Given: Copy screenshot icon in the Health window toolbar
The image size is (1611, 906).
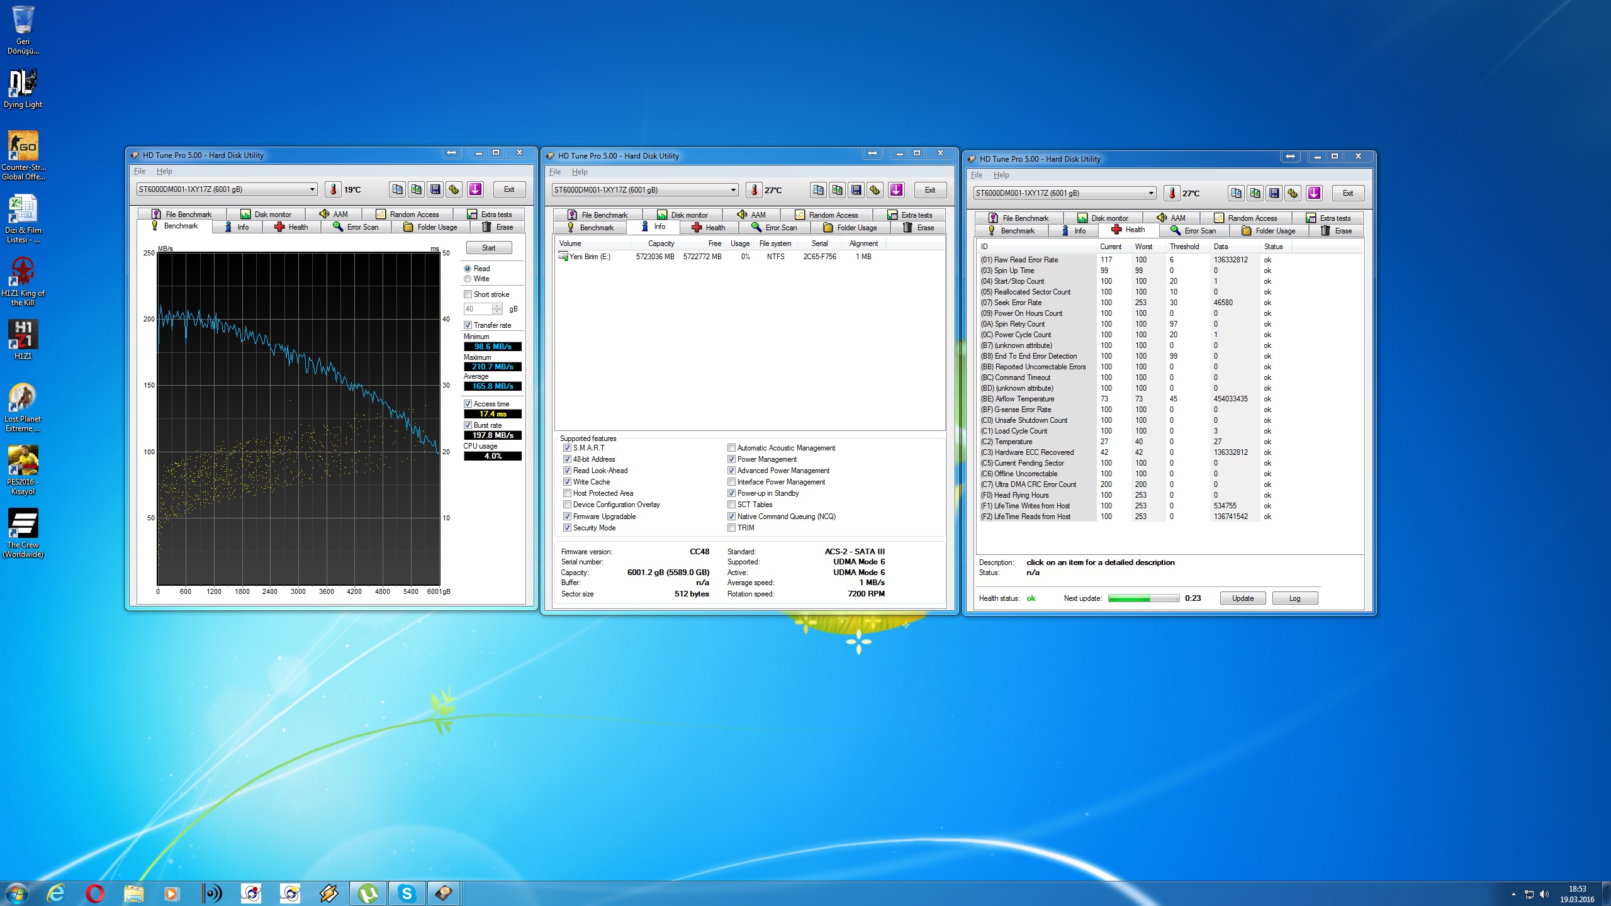Looking at the screenshot, I should 1255,193.
